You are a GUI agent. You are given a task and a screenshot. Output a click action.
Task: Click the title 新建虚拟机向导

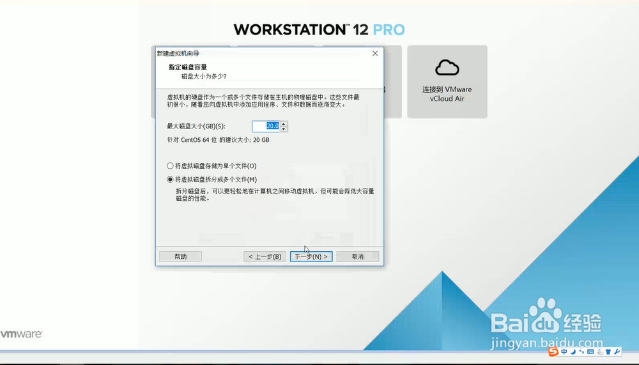click(178, 54)
